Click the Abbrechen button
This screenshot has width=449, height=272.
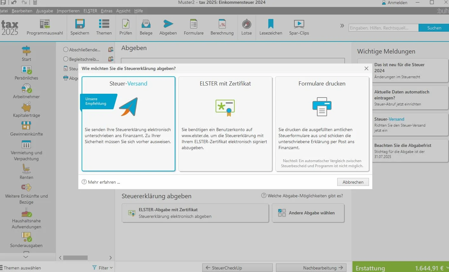(x=353, y=182)
